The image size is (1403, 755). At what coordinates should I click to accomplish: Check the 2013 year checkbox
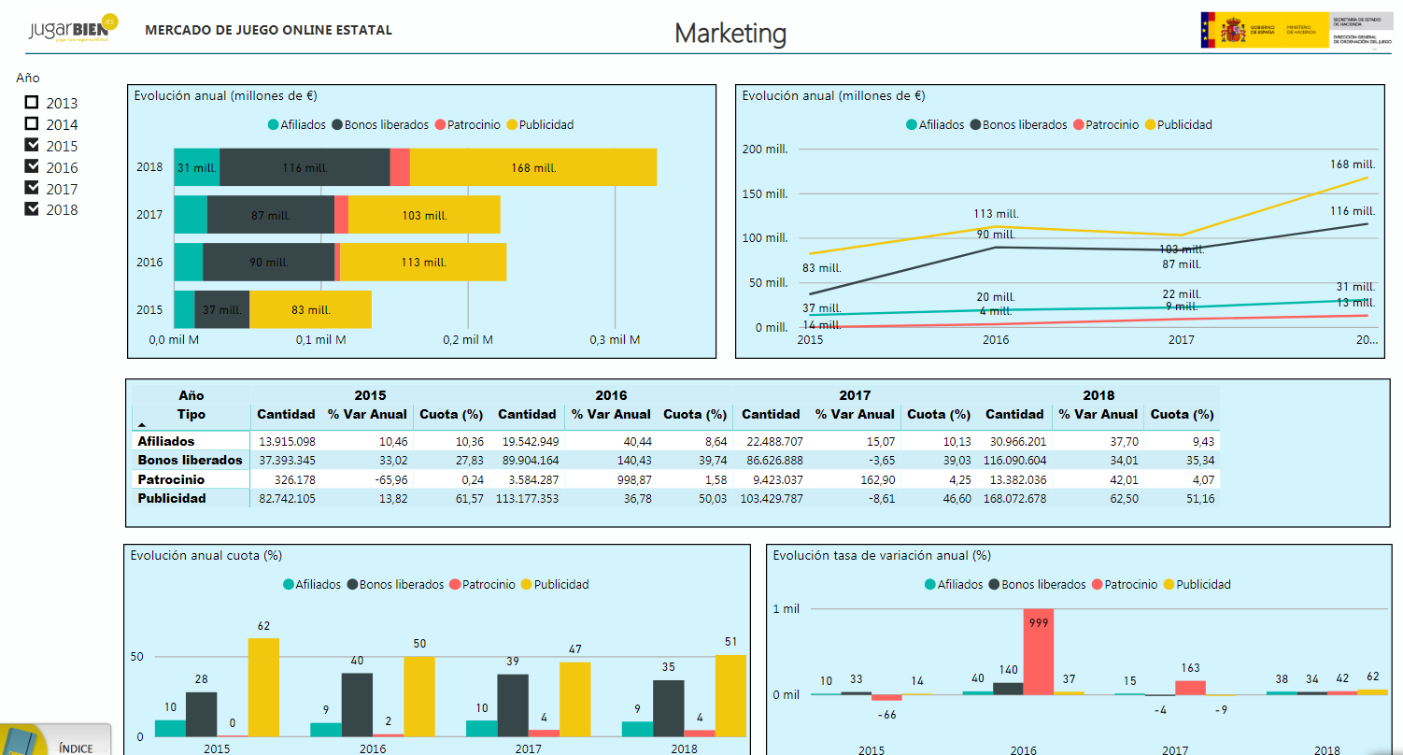pyautogui.click(x=32, y=103)
